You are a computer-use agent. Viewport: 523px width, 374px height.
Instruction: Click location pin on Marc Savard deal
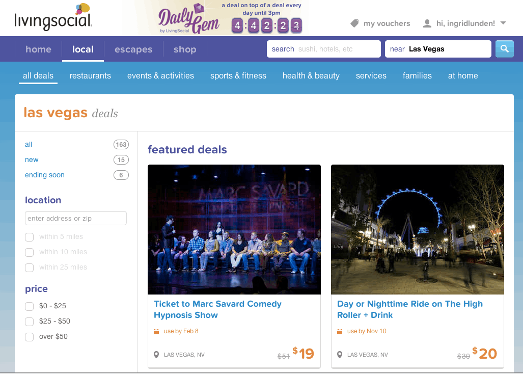pos(156,355)
